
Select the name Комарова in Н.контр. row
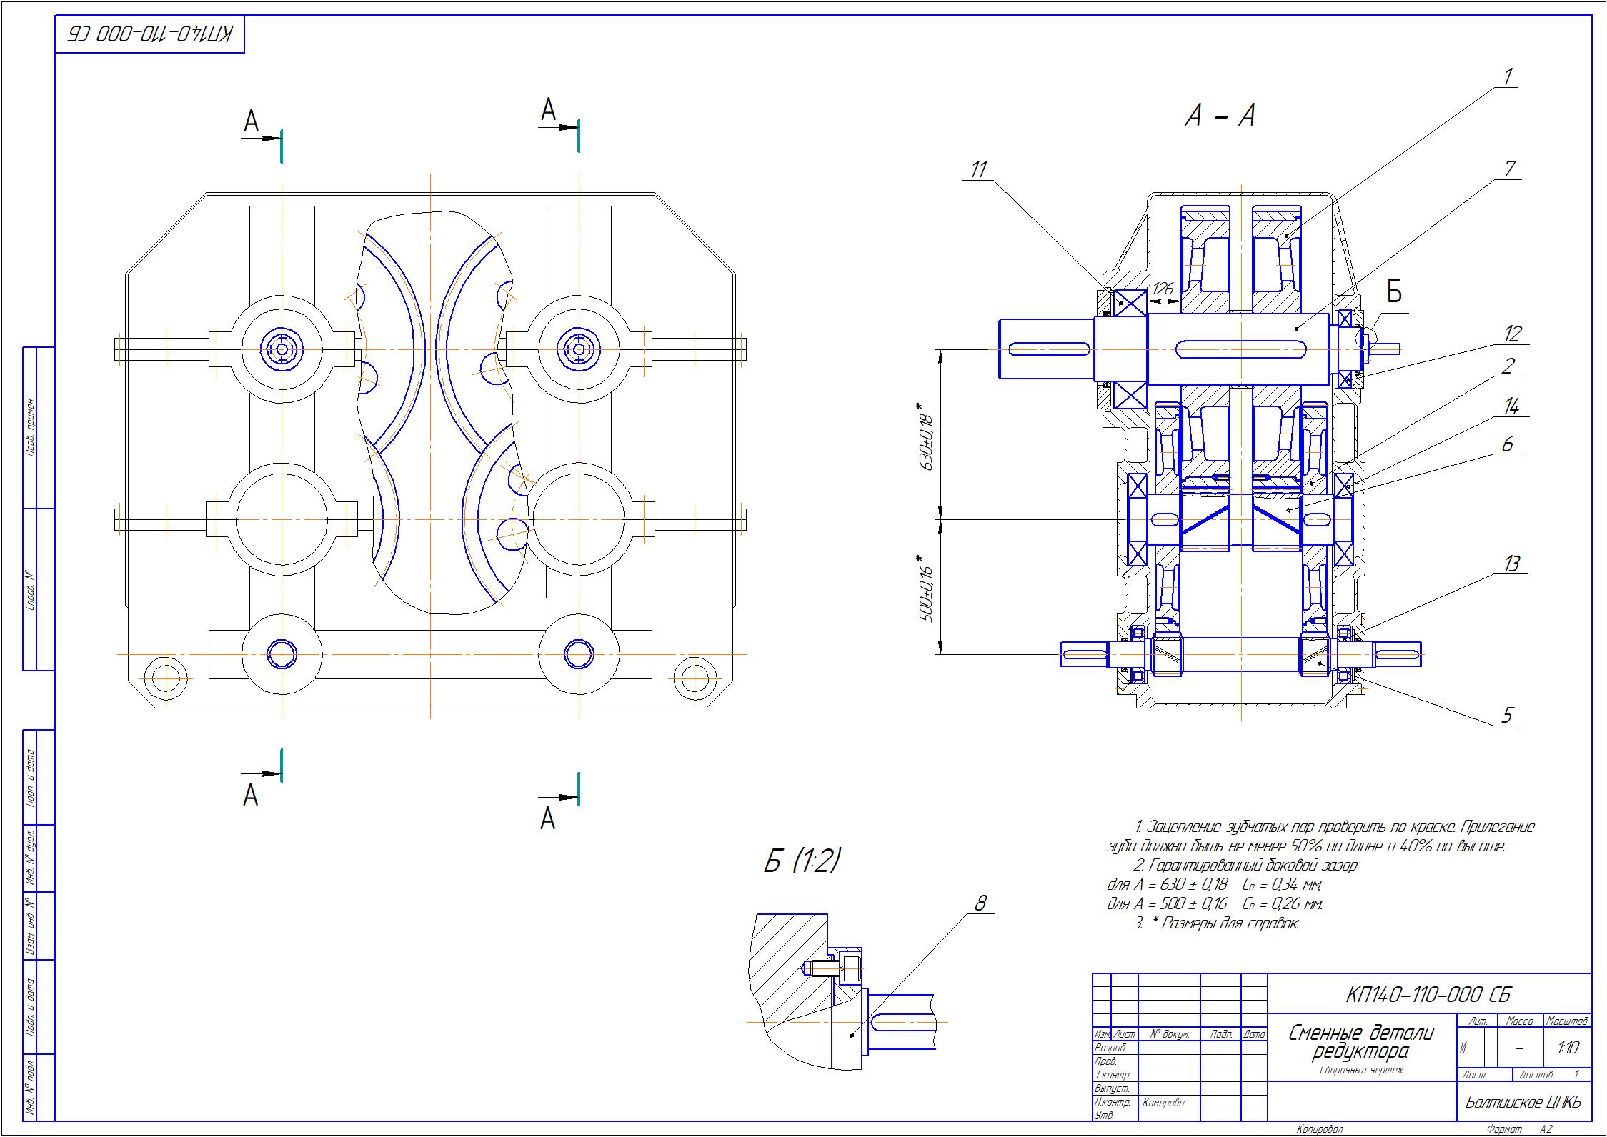[x=1163, y=1103]
